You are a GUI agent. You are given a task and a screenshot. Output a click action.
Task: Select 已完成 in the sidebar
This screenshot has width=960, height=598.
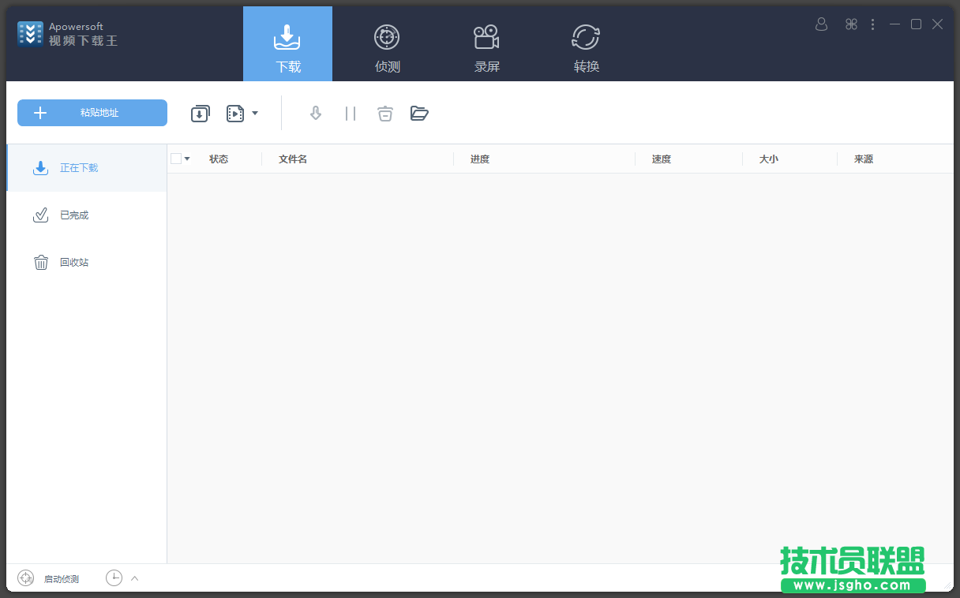[x=73, y=215]
